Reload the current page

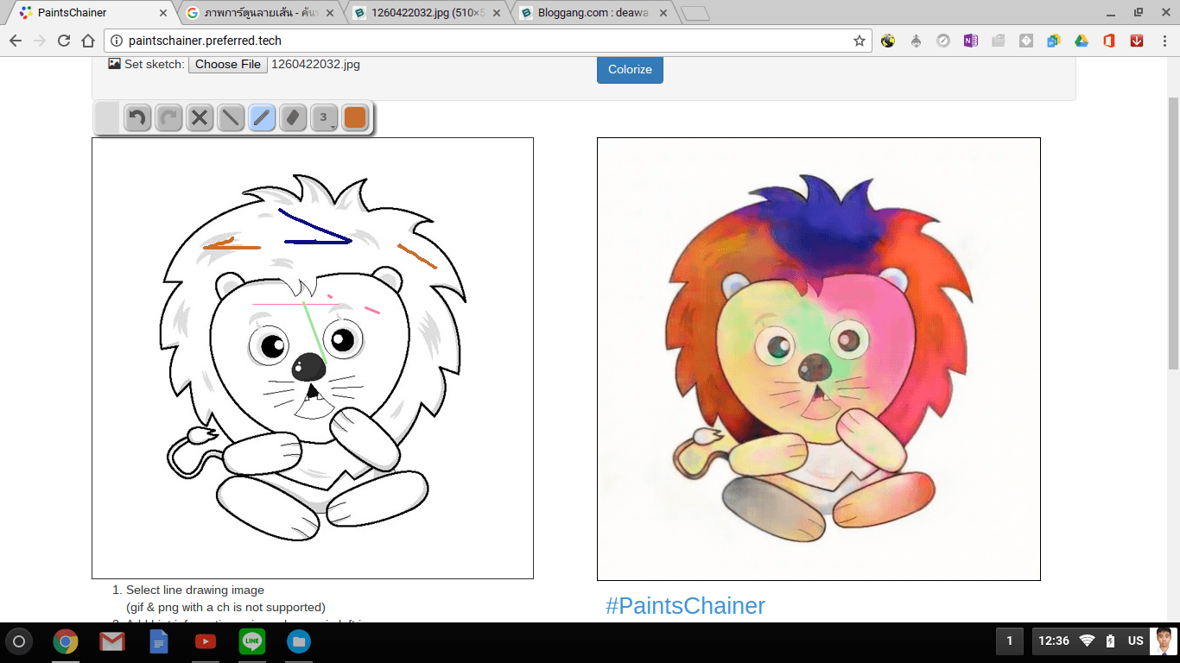64,41
